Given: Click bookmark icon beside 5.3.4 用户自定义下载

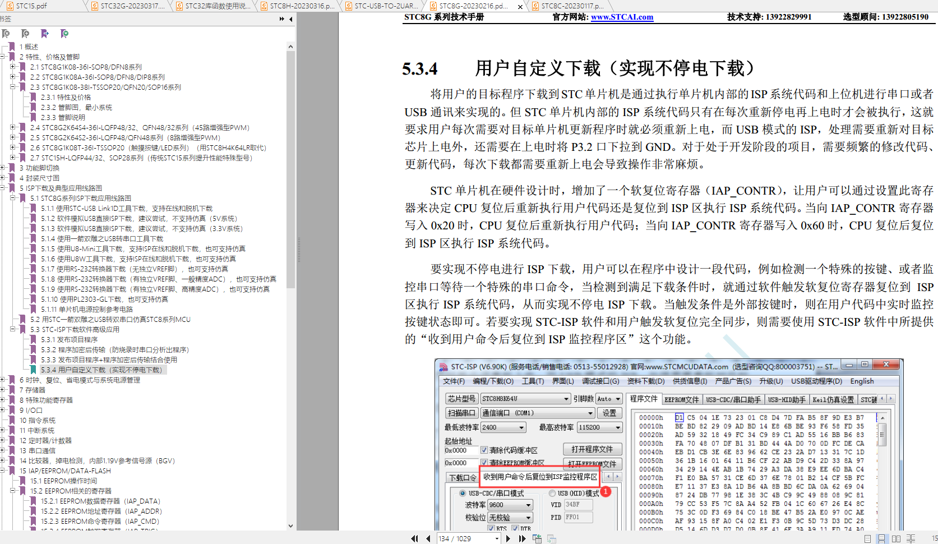Looking at the screenshot, I should click(x=33, y=370).
